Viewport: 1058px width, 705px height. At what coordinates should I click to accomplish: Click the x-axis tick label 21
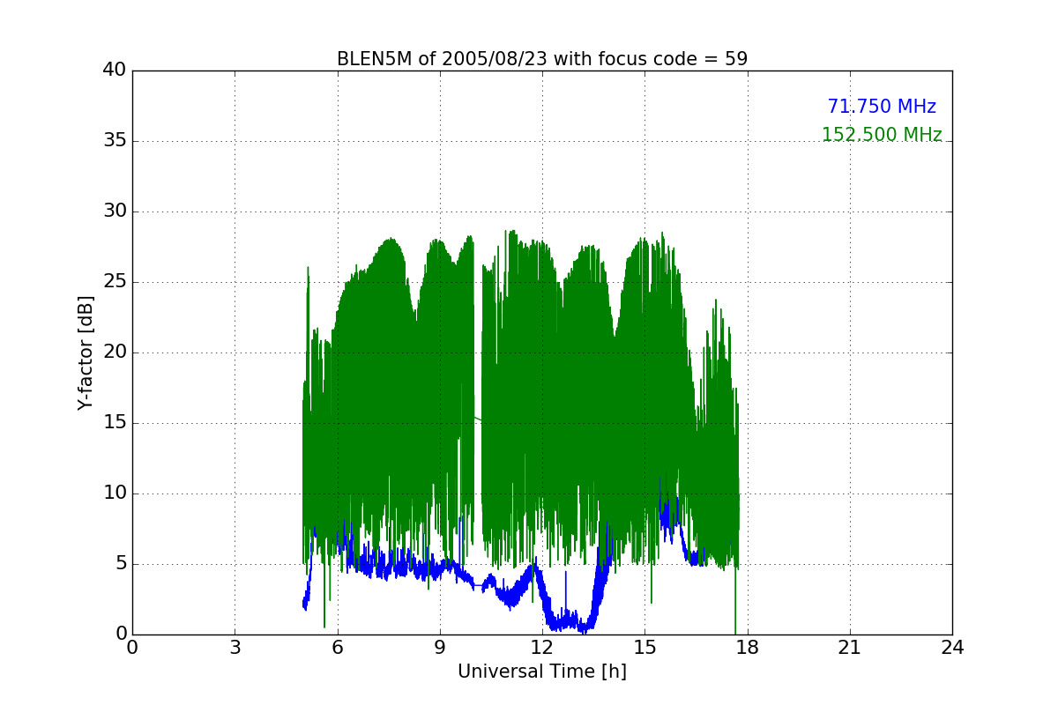(x=850, y=648)
